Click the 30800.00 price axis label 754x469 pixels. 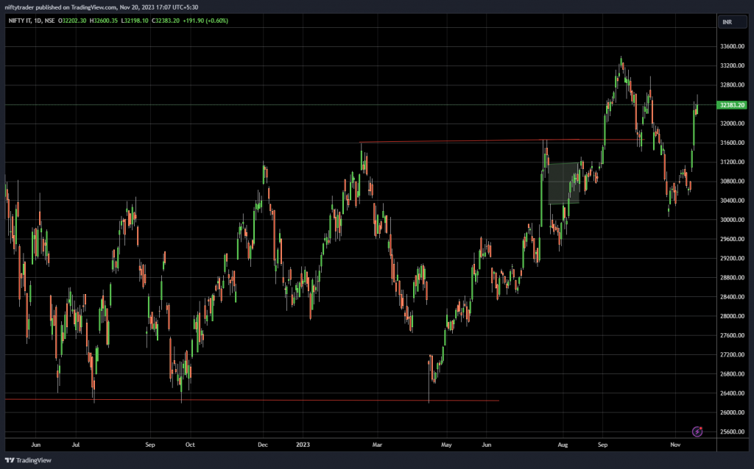pos(732,182)
